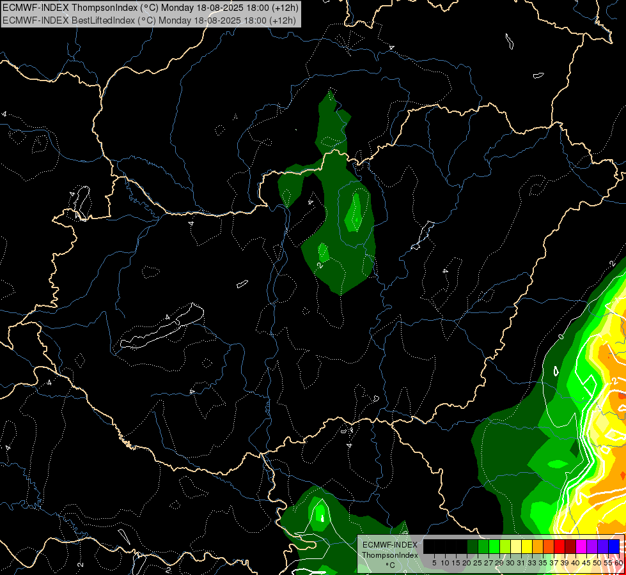Screen dimensions: 626x575
Task: Click legend tick label 40
Action: click(575, 563)
